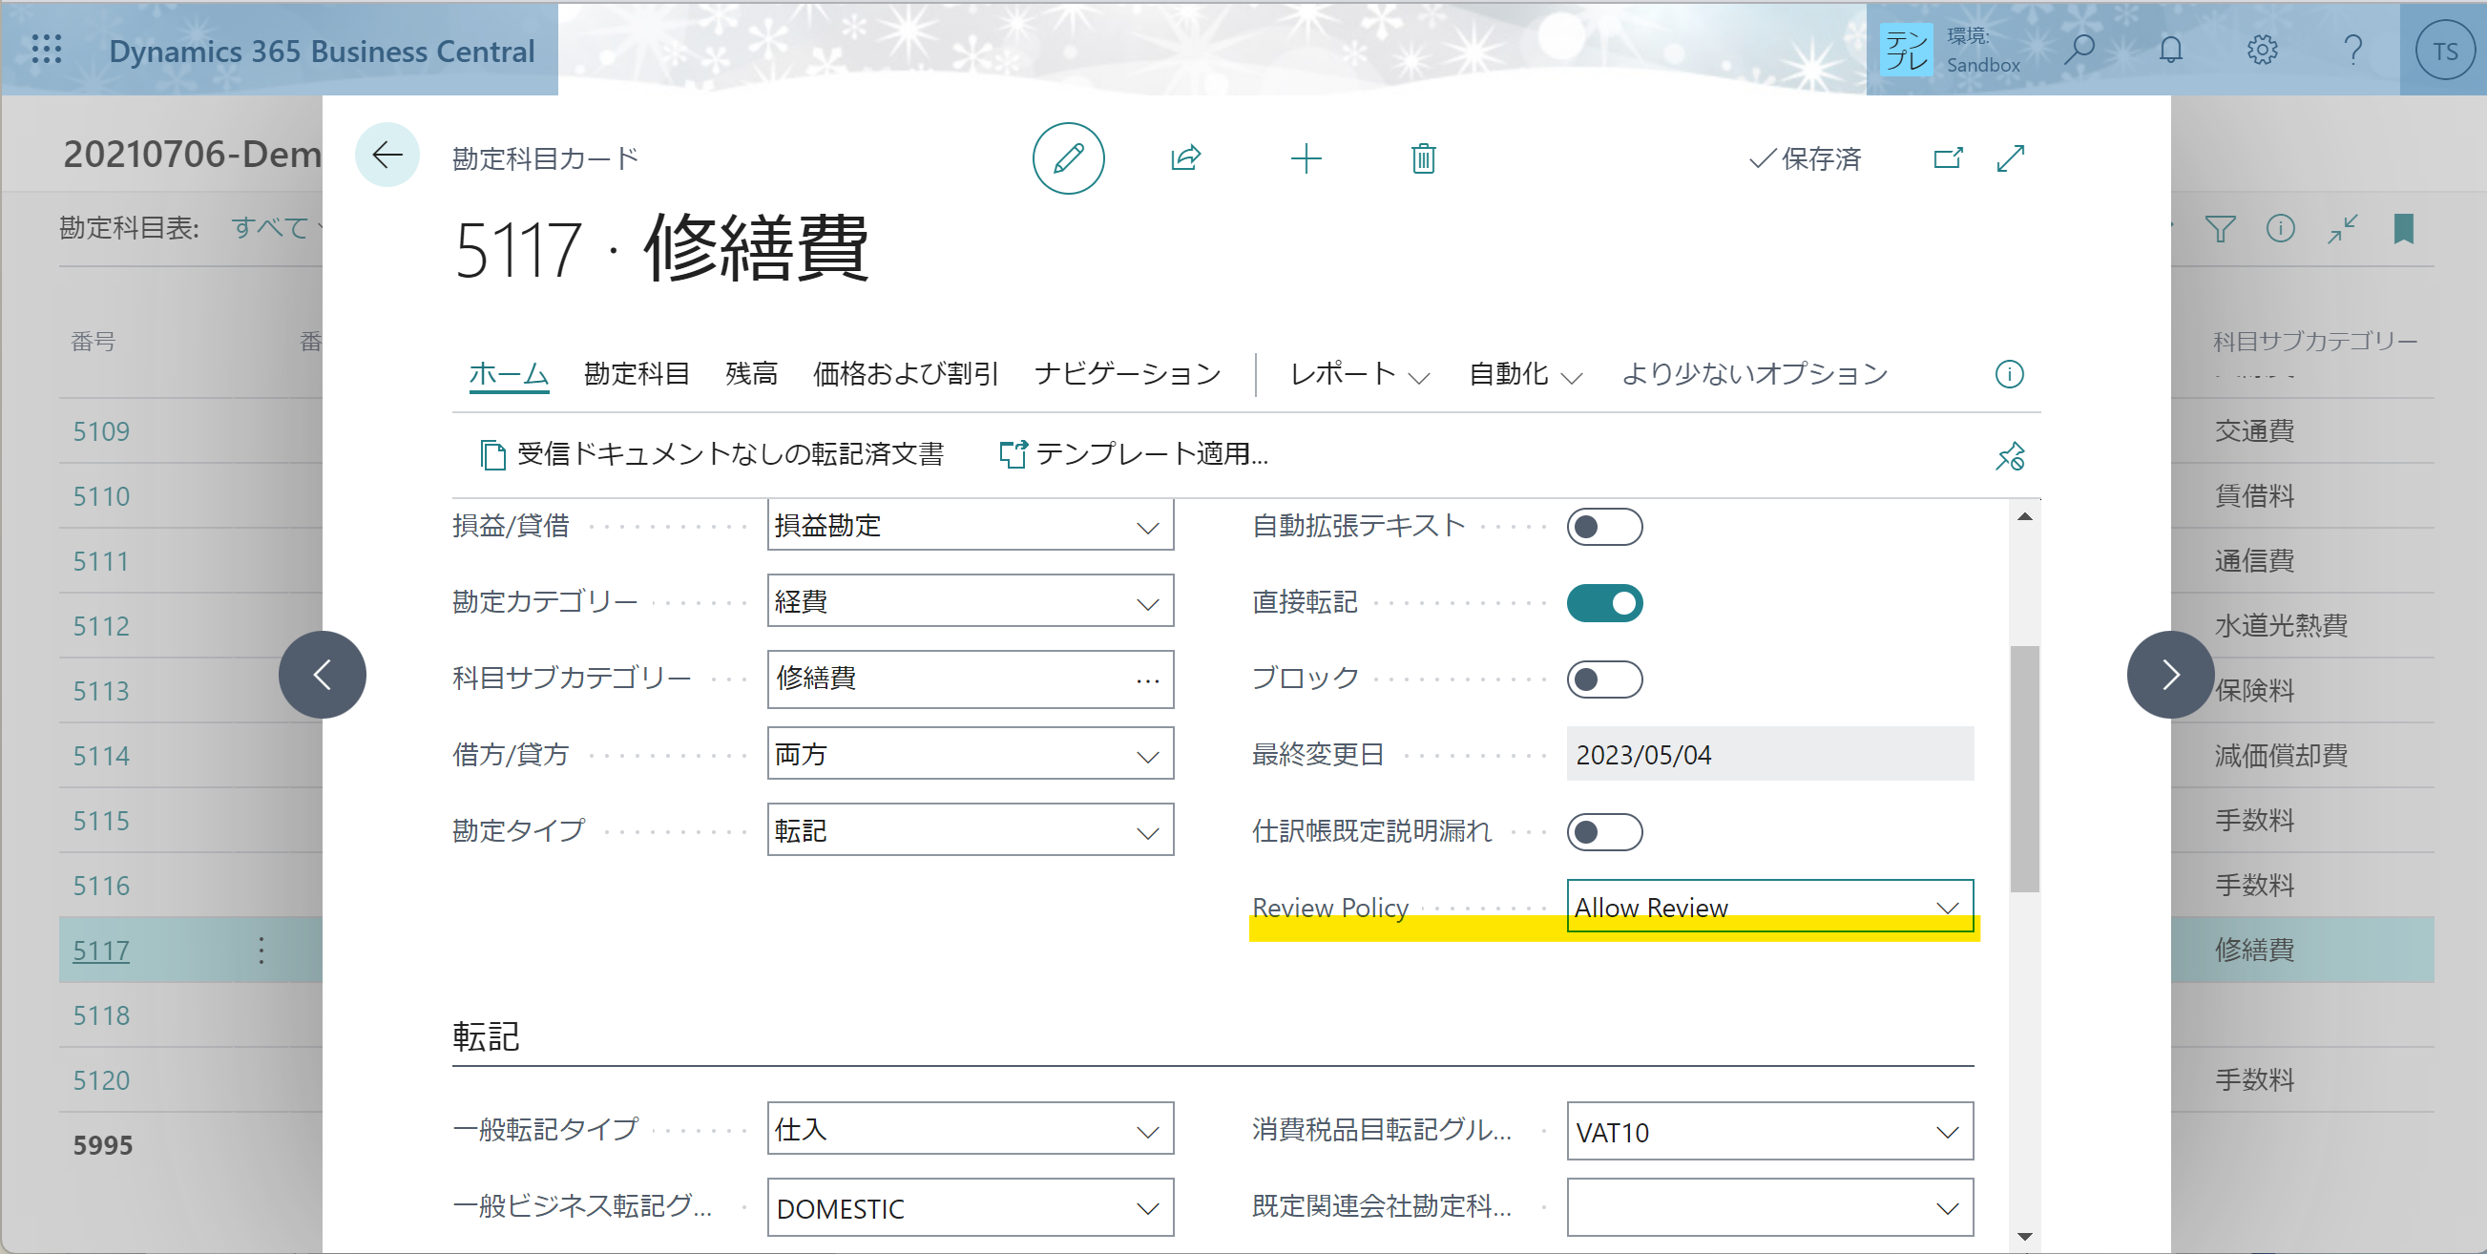Open the settings gear
Screen dimensions: 2487x1254
click(2262, 50)
